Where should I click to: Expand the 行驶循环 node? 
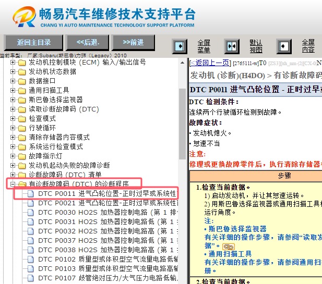(13, 128)
